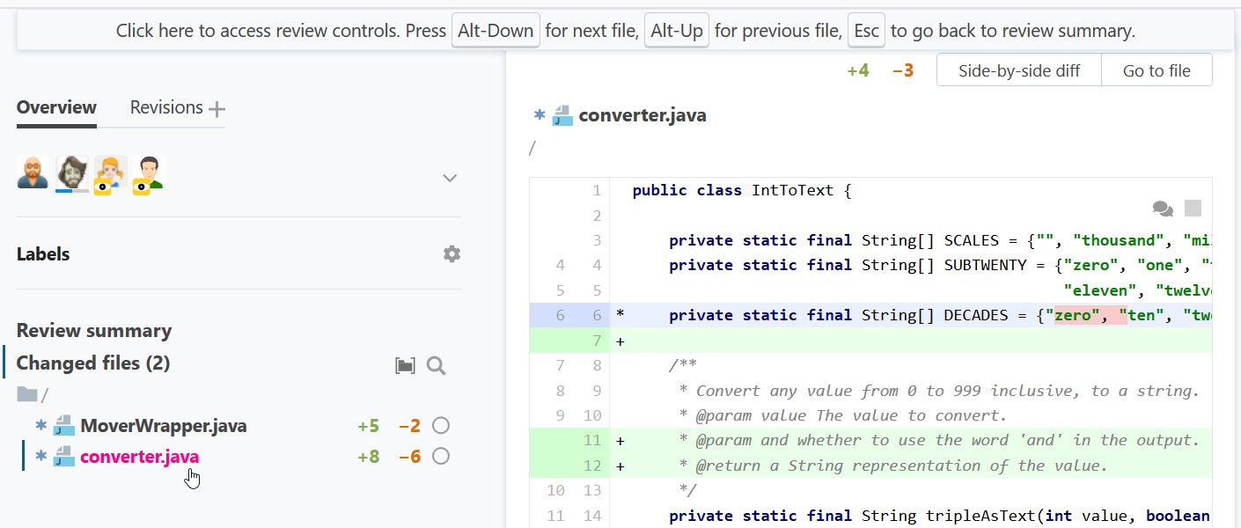1241x528 pixels.
Task: Click the fourth reviewer avatar in green shirt
Action: point(149,174)
